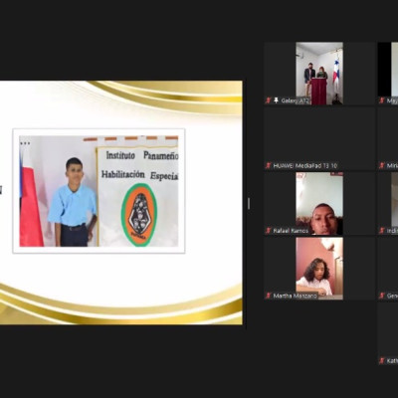Click muted mic icon on Indi participant tile
Screen dimensions: 398x398
(x=382, y=231)
